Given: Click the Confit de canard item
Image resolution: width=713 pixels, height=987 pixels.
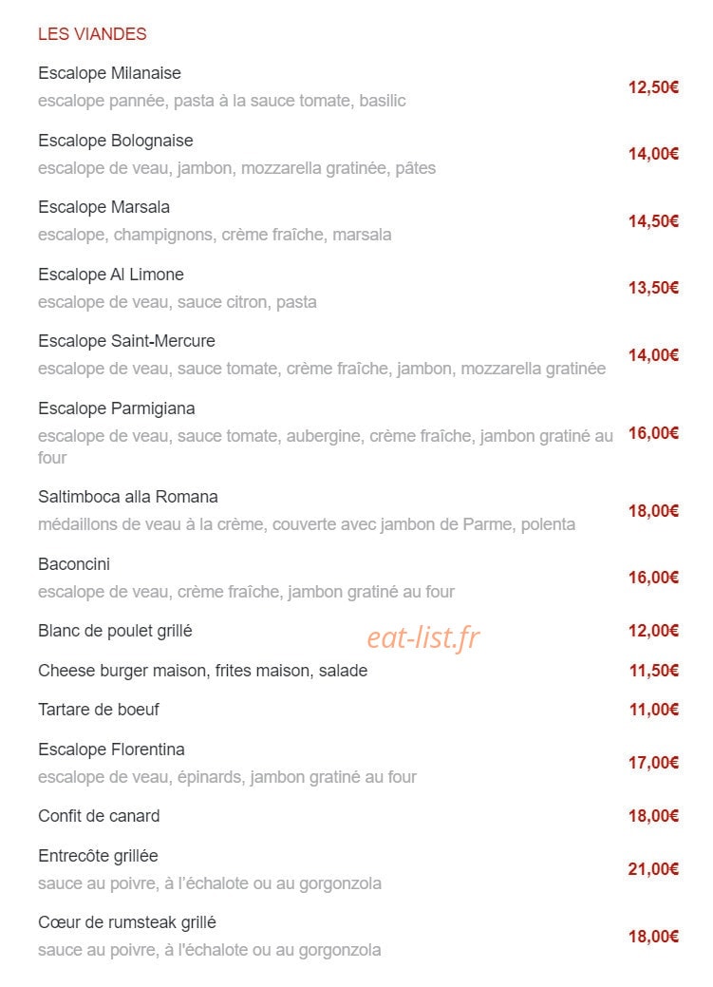Looking at the screenshot, I should coord(99,816).
